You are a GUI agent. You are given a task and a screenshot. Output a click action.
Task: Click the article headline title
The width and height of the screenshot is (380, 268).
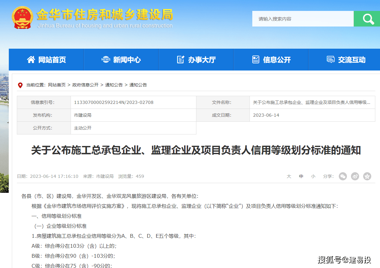tap(196, 150)
